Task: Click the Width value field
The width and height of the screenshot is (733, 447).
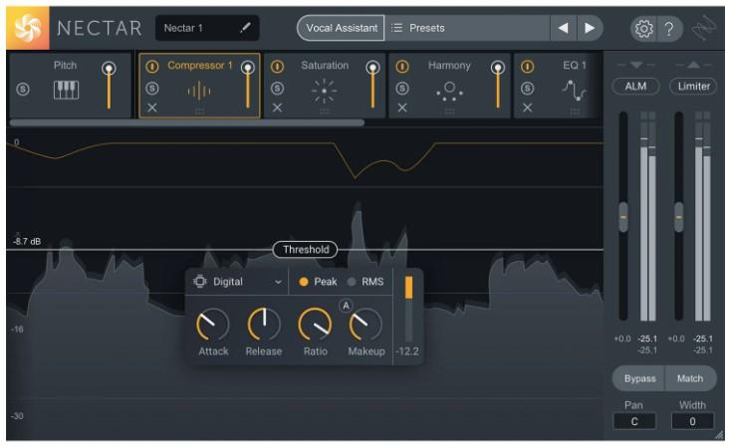Action: pos(692,421)
